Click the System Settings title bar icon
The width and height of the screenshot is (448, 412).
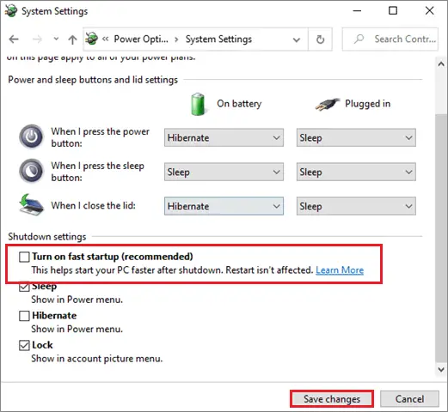[x=11, y=11]
